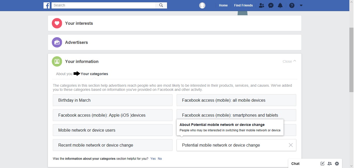Focus the Search input field
The image size is (354, 168).
[103, 5]
